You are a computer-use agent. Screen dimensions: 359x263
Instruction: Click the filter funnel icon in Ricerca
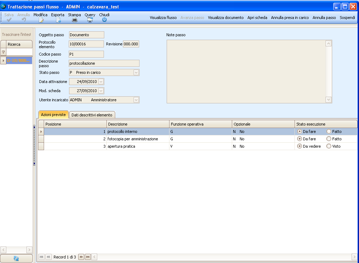tap(4, 52)
